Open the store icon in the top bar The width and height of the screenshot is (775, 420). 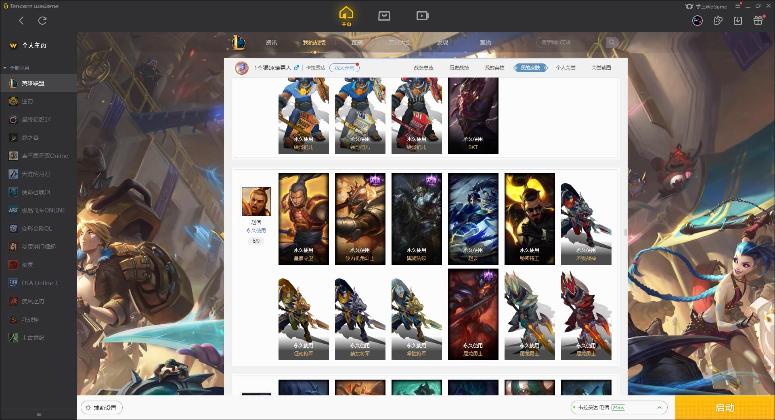point(384,16)
